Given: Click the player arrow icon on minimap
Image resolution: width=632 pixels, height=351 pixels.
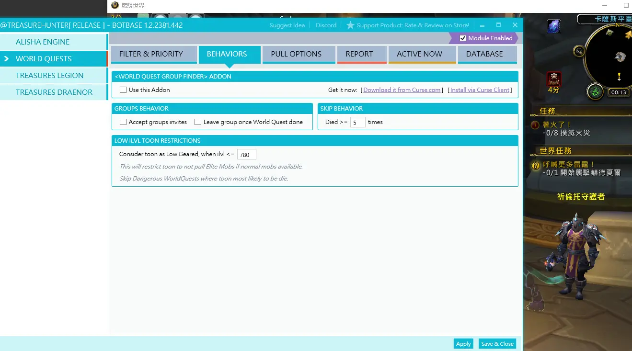Looking at the screenshot, I should click(x=621, y=57).
